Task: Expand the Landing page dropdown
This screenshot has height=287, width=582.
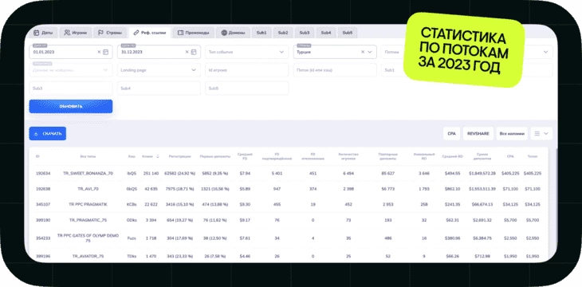Action: pyautogui.click(x=159, y=70)
